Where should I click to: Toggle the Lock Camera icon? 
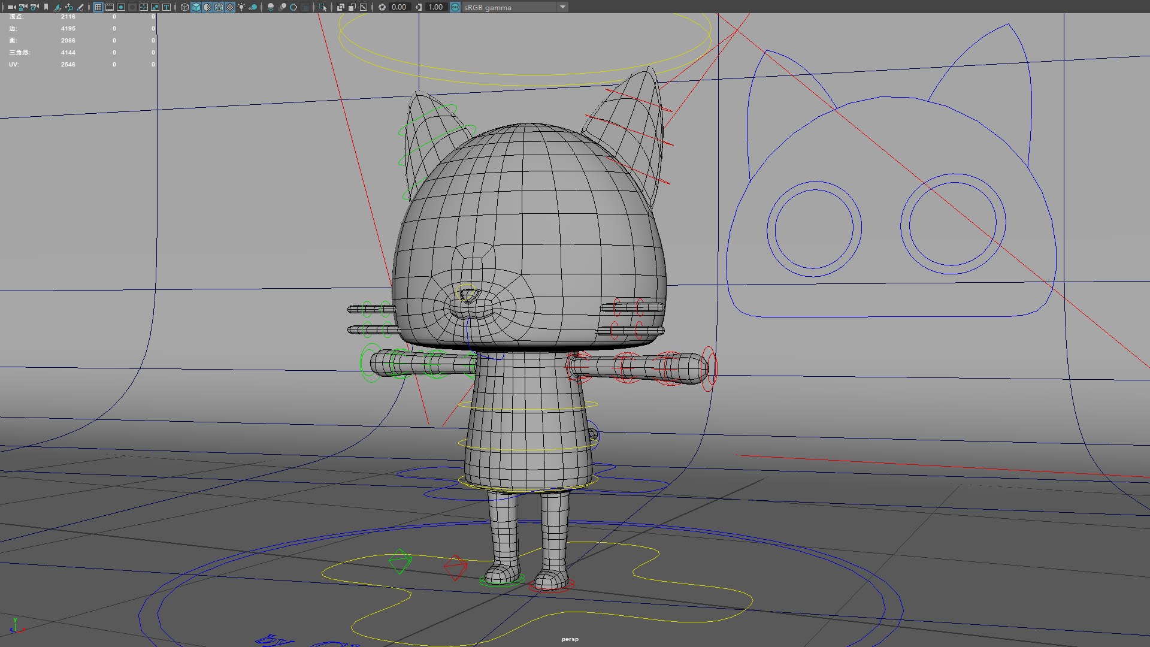pyautogui.click(x=23, y=7)
